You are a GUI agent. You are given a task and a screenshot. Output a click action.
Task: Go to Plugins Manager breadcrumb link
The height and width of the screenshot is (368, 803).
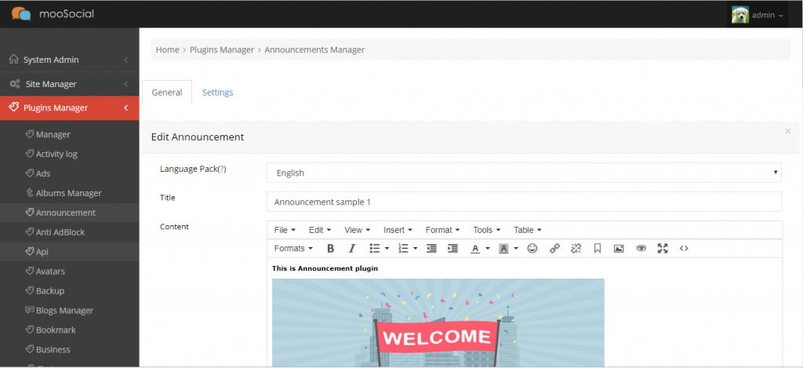(x=222, y=49)
